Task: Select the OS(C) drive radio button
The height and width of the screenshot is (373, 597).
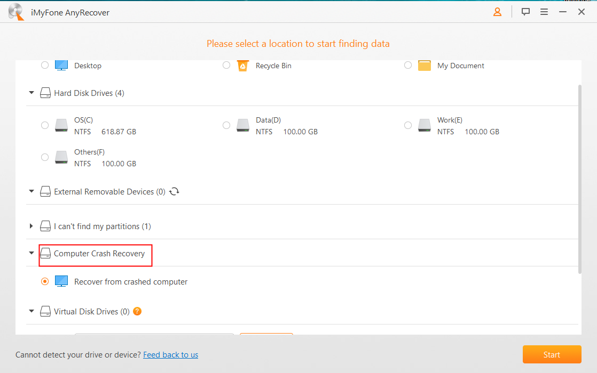Action: [x=45, y=125]
